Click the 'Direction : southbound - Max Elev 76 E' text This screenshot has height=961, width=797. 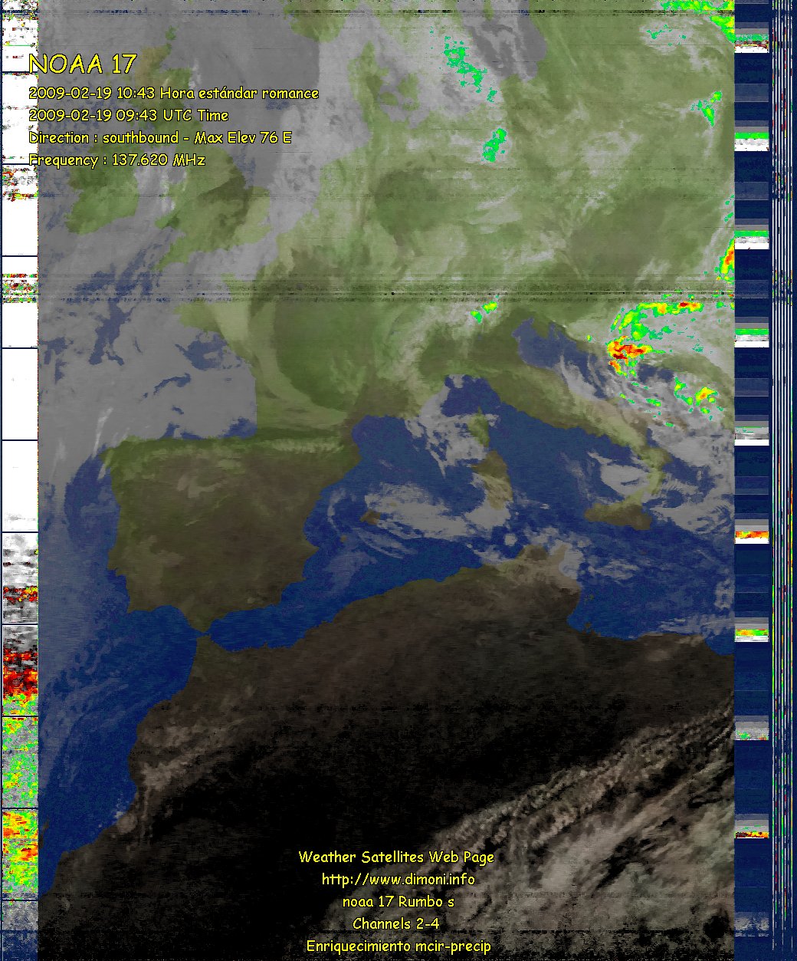[160, 138]
